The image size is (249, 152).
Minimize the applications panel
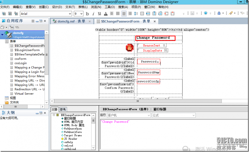(37, 21)
